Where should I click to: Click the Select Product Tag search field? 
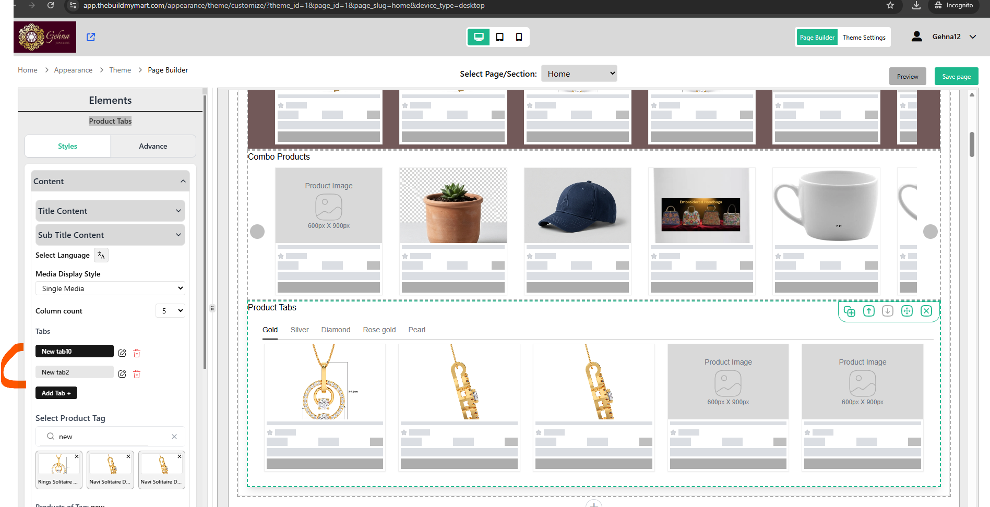(110, 437)
